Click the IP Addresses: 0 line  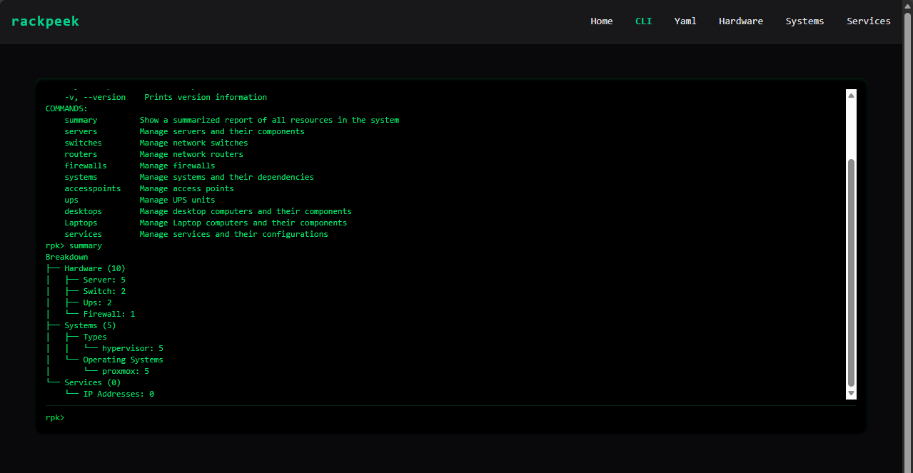click(x=118, y=393)
